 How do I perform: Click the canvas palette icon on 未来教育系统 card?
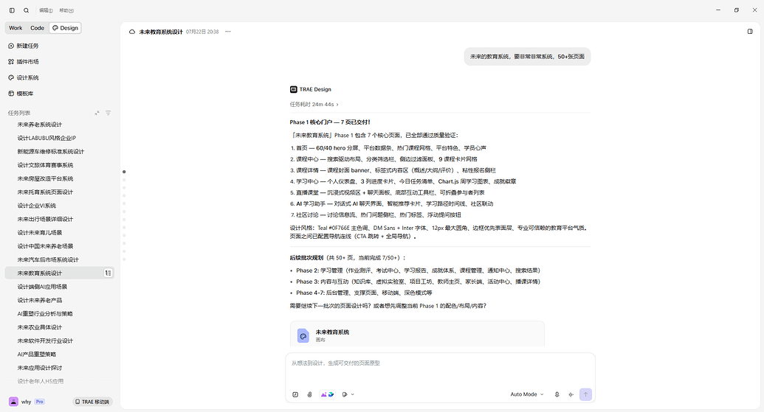pos(303,335)
